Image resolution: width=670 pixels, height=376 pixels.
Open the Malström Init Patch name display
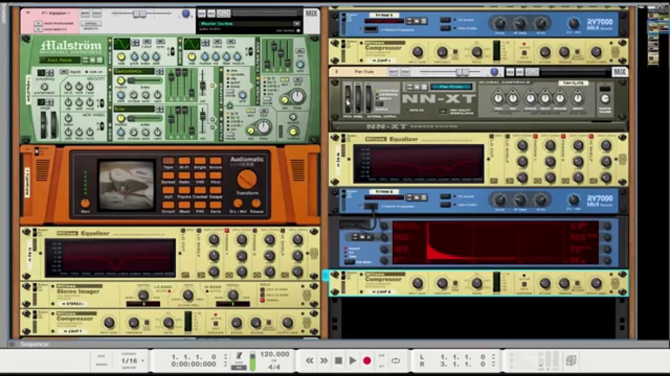click(x=59, y=60)
